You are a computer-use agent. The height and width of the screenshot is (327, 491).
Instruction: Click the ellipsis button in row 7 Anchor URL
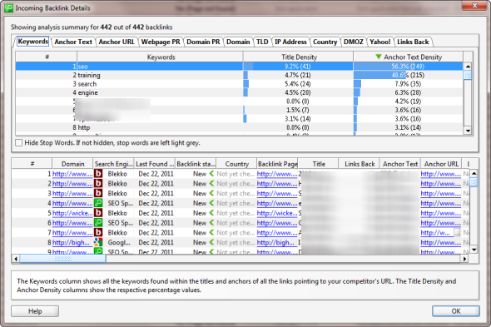coord(457,233)
